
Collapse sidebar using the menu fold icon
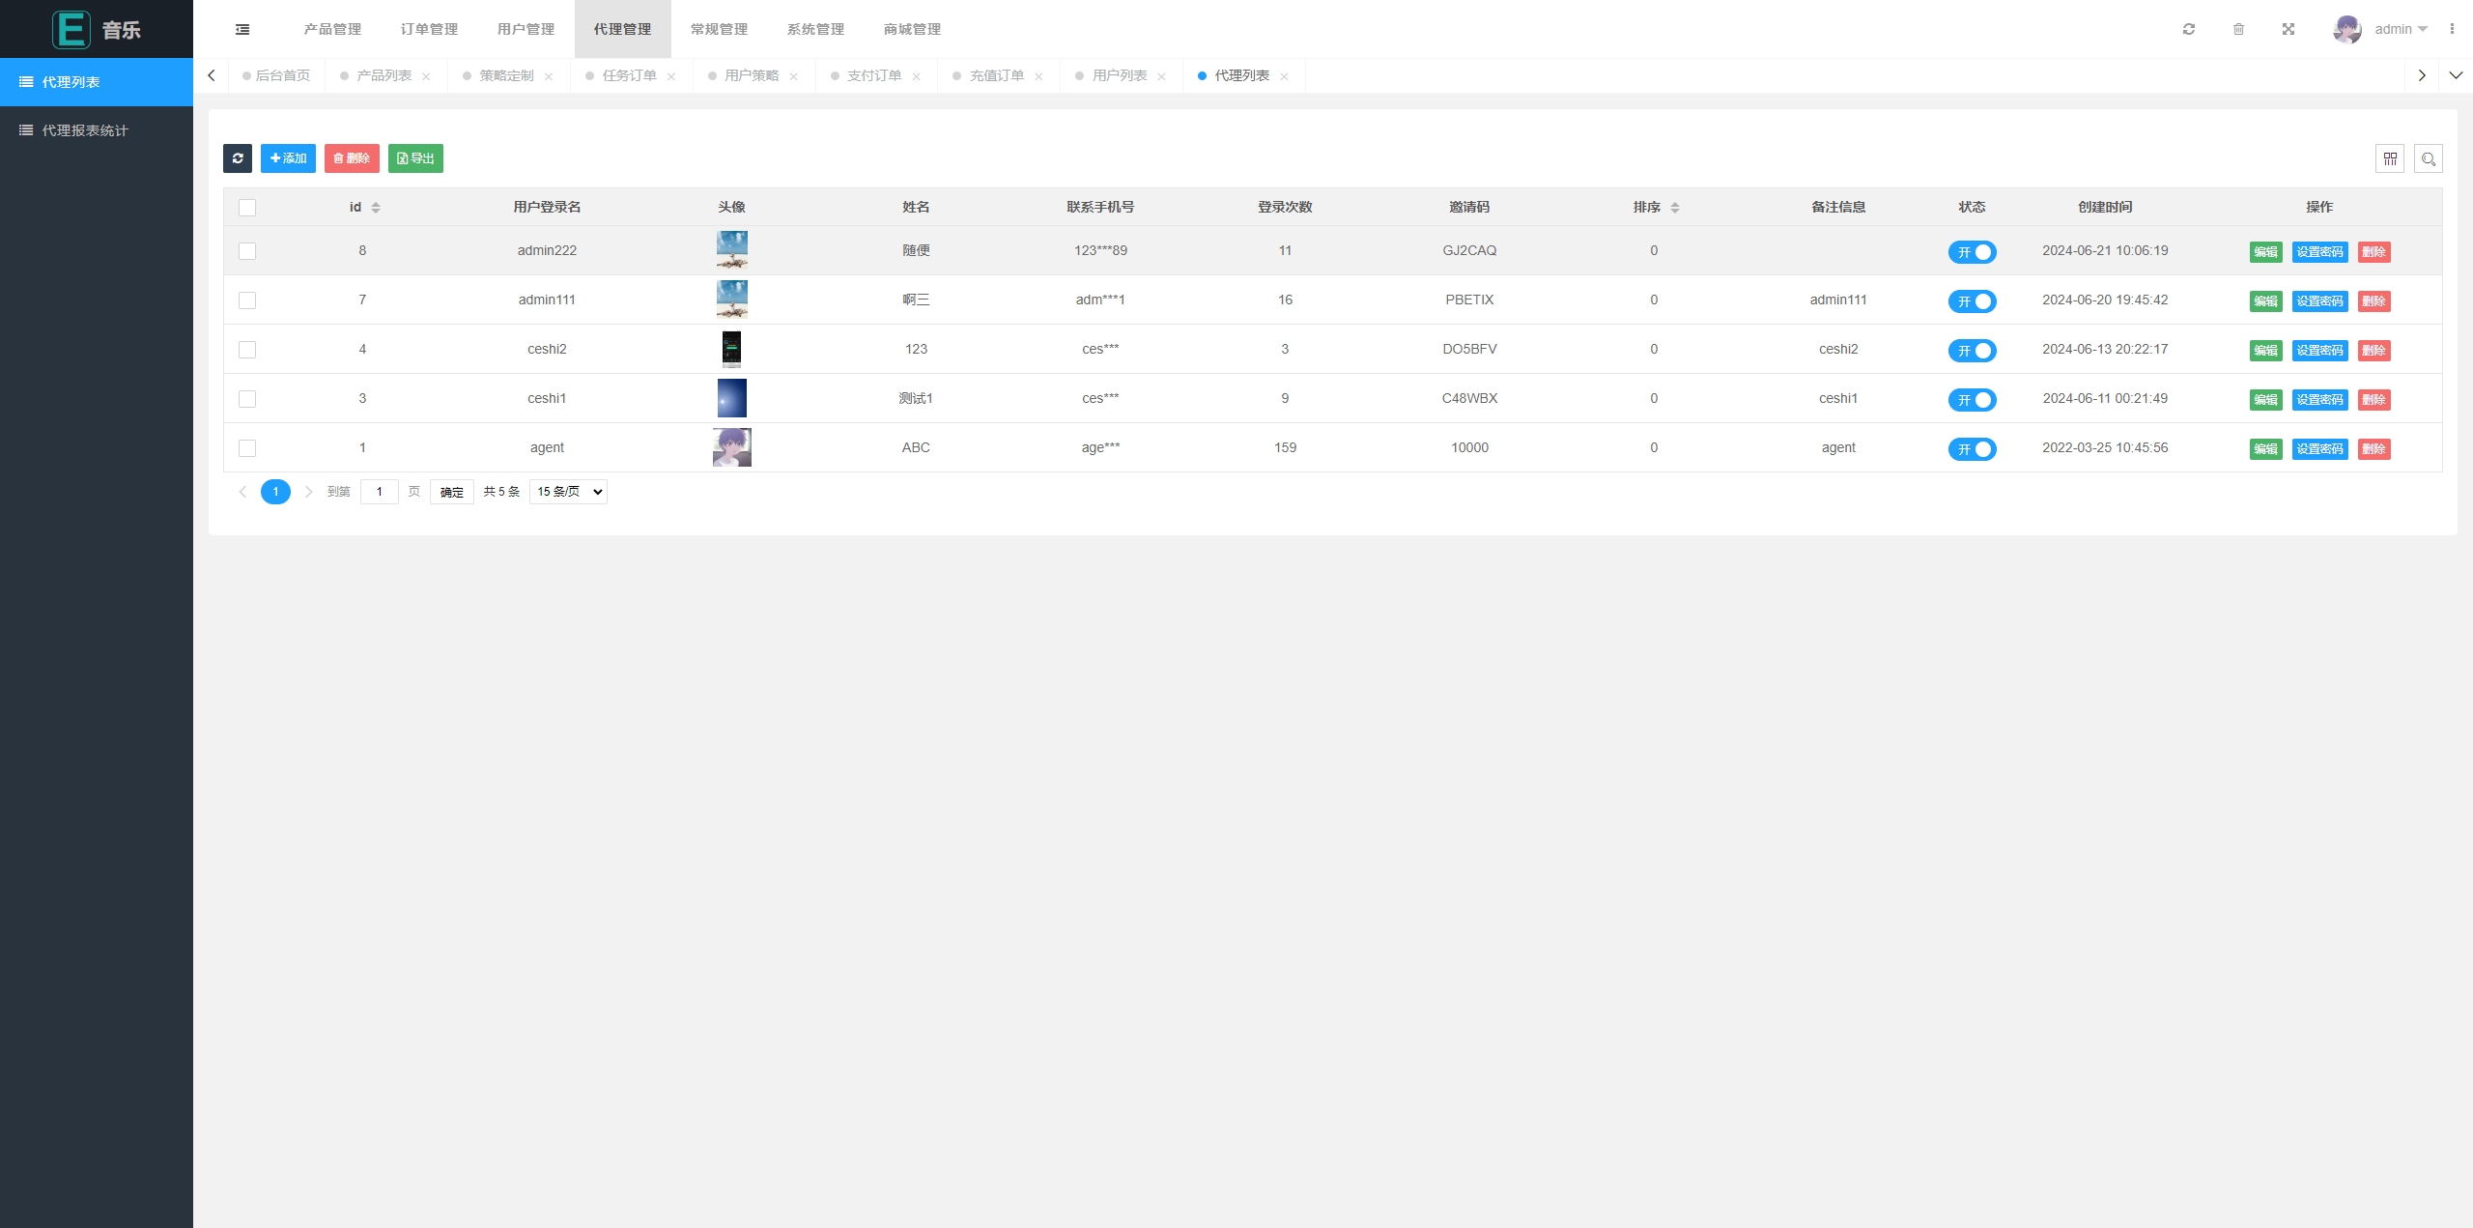click(242, 29)
